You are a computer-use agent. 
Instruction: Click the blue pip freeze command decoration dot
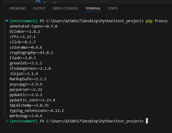click(7, 21)
